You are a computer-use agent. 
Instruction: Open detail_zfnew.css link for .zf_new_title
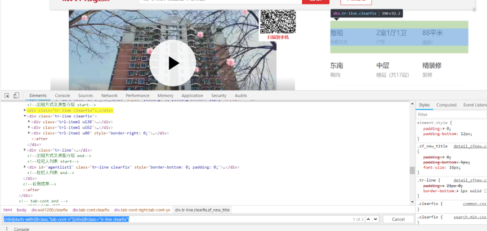tap(470, 146)
